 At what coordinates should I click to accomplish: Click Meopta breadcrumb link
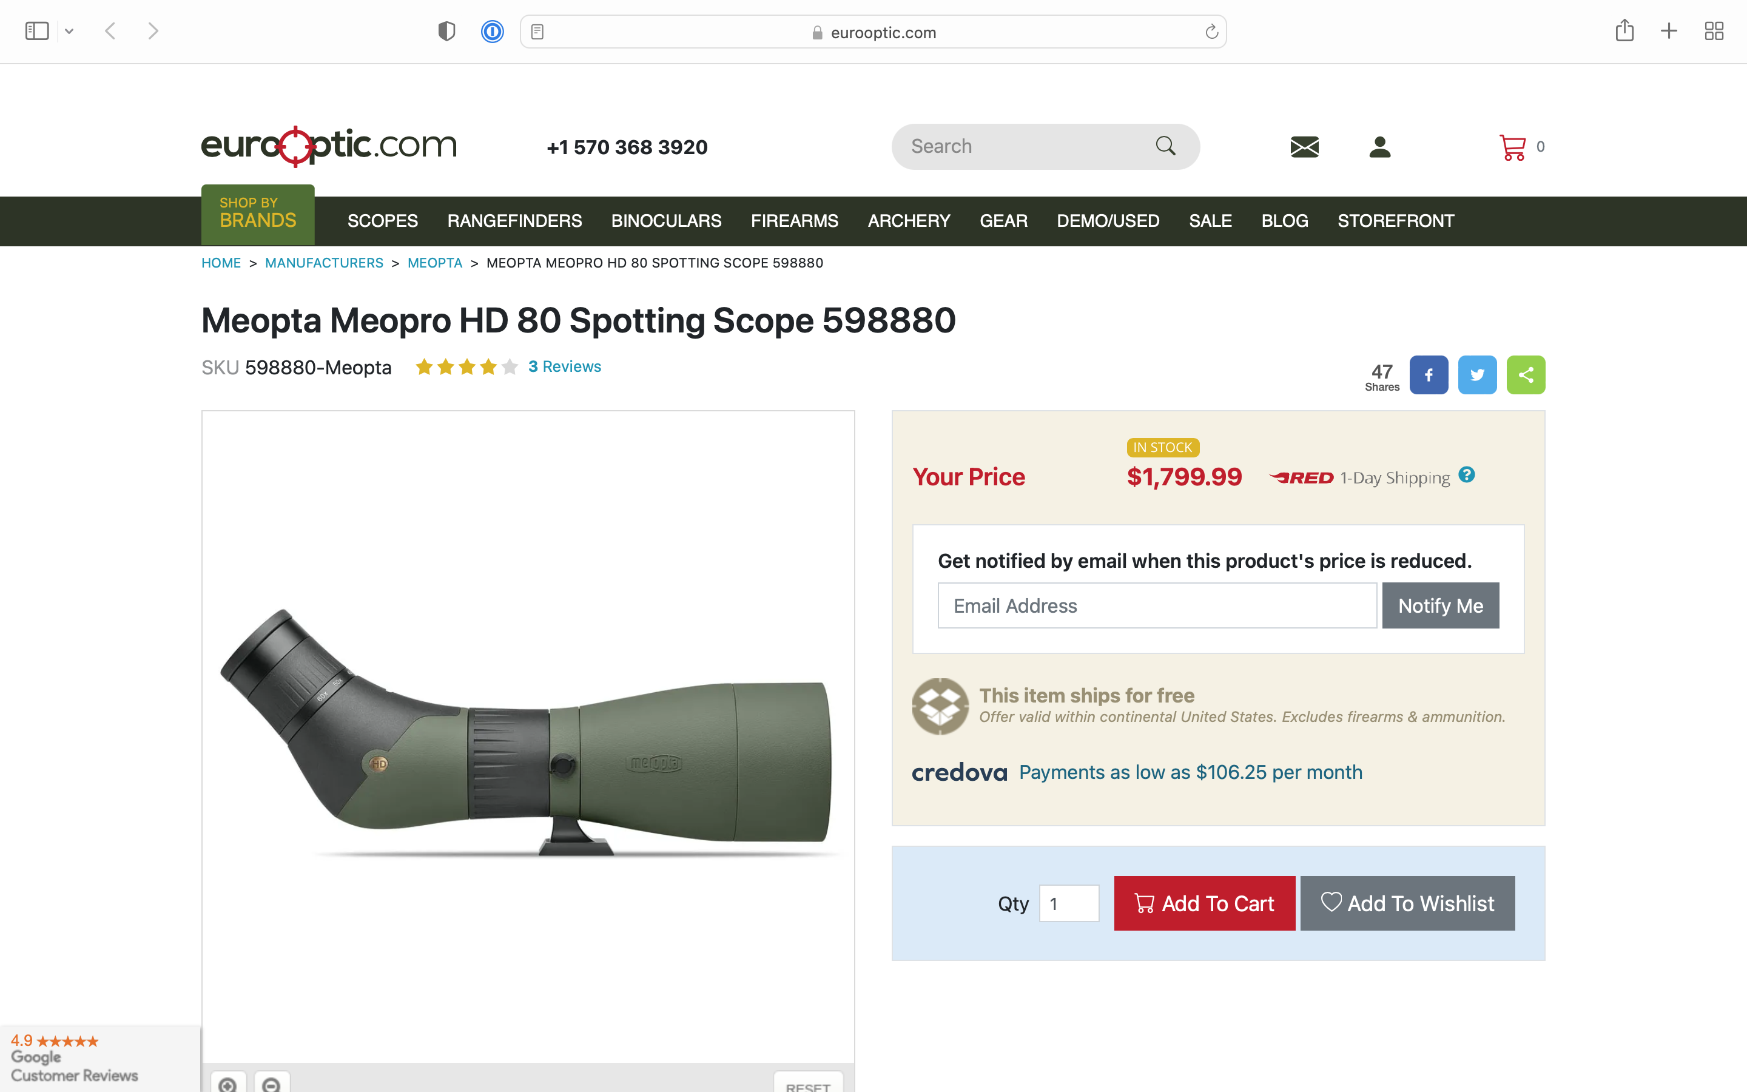(434, 263)
